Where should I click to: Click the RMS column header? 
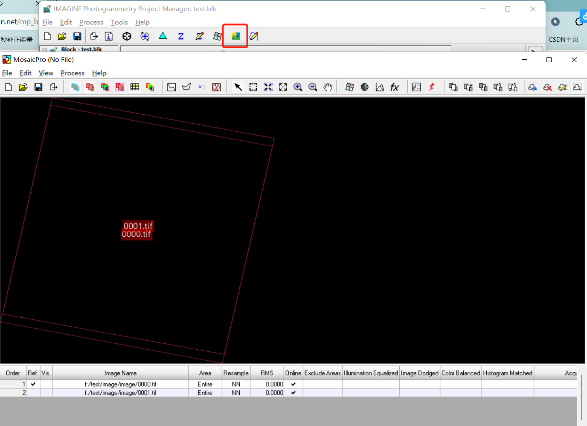click(267, 373)
